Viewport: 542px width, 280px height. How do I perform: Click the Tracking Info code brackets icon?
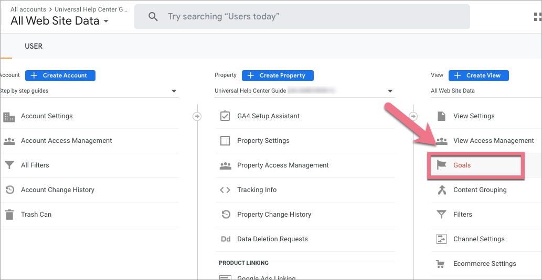coord(225,190)
